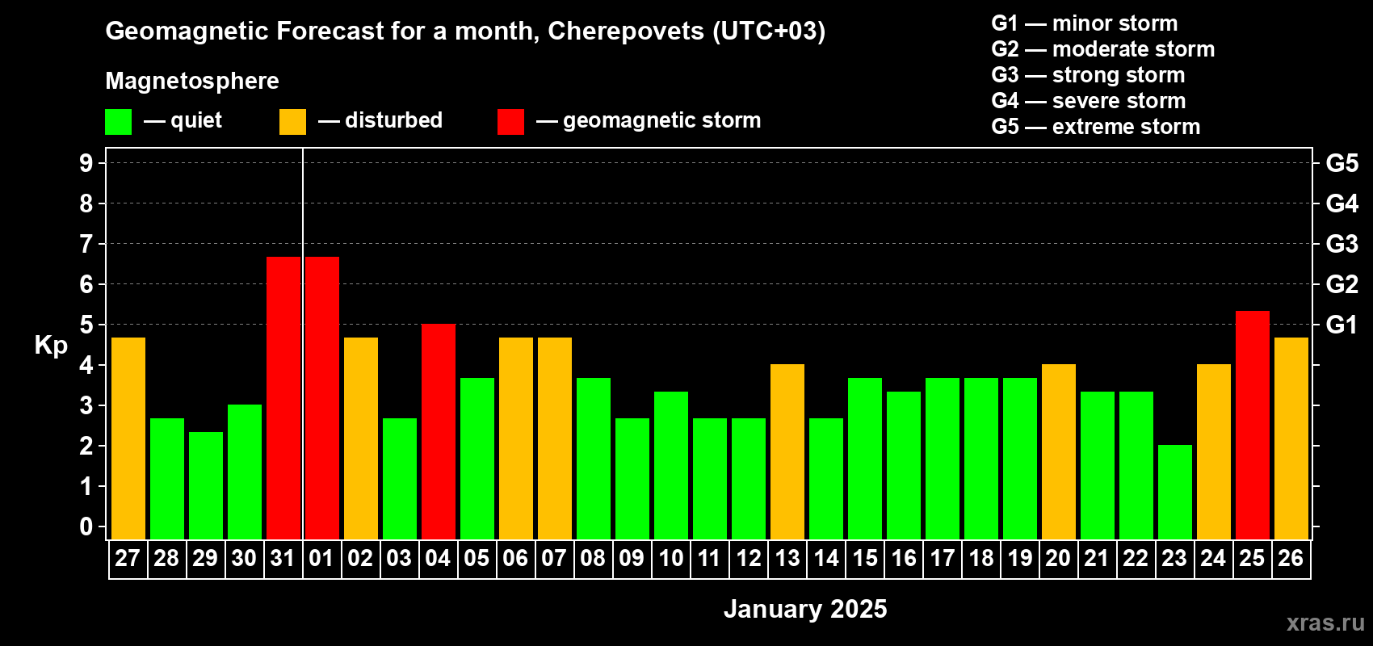
Task: Click the G5 right axis label
Action: (1342, 163)
